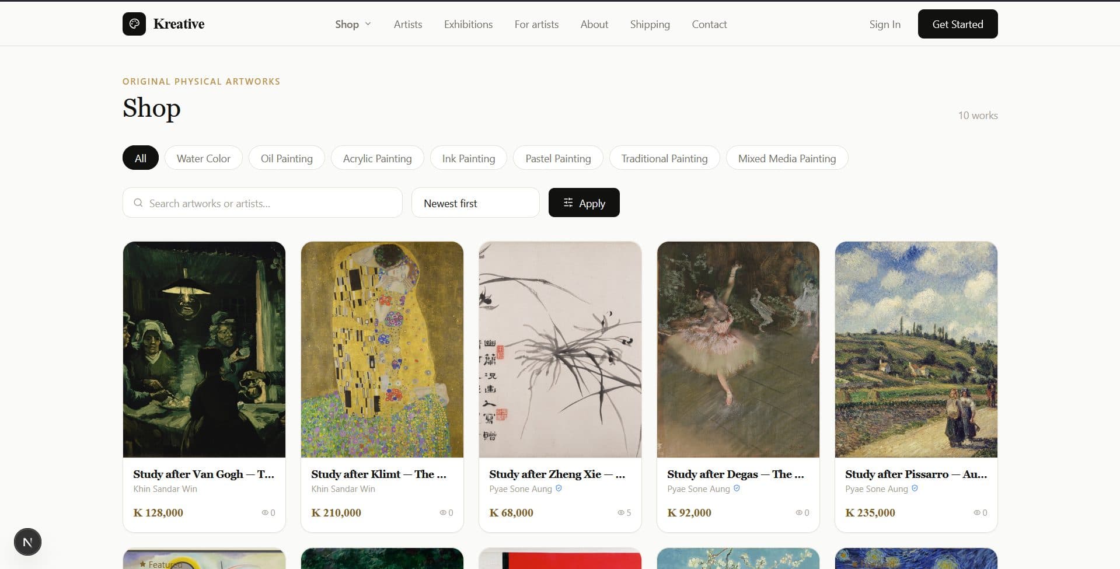Click verified badge on Zheng Xie card
This screenshot has height=569, width=1120.
(559, 488)
